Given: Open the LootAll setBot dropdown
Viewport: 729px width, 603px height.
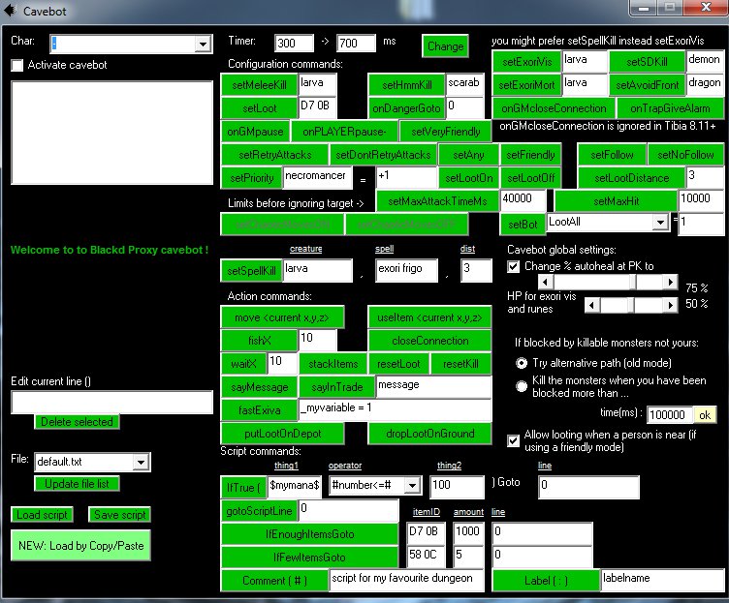Looking at the screenshot, I should tap(660, 223).
